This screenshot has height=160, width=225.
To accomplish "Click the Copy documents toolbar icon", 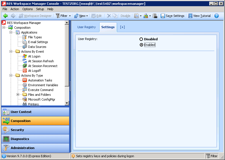I will click(115, 16).
